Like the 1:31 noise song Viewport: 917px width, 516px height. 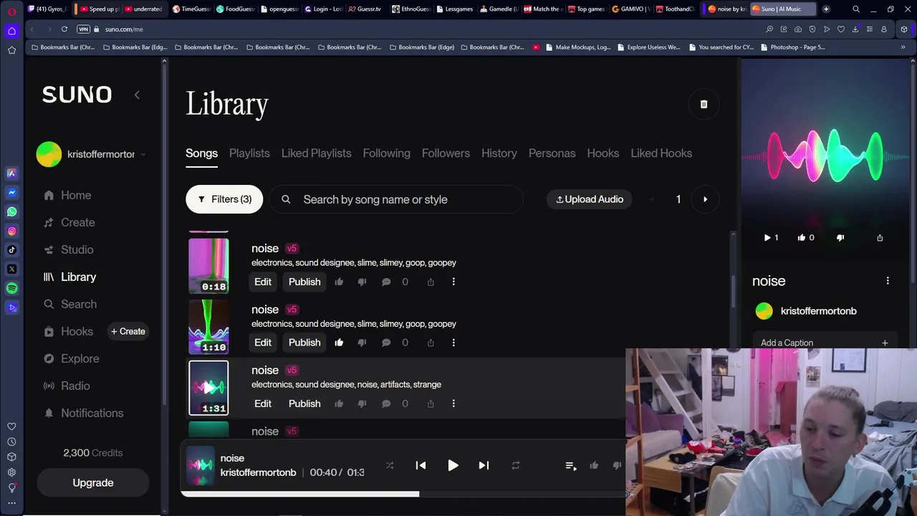(339, 403)
